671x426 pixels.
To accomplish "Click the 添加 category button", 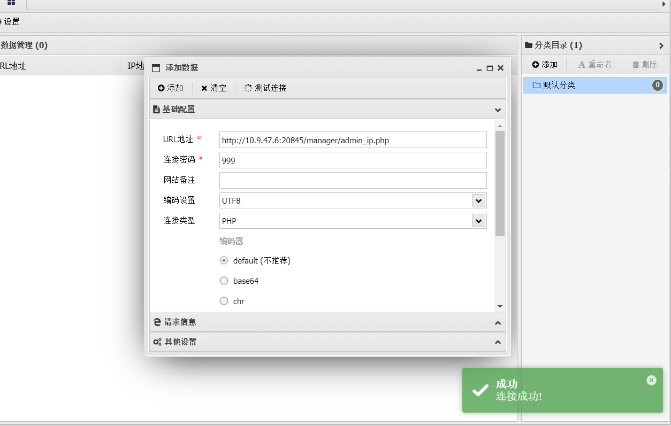I will (x=545, y=65).
